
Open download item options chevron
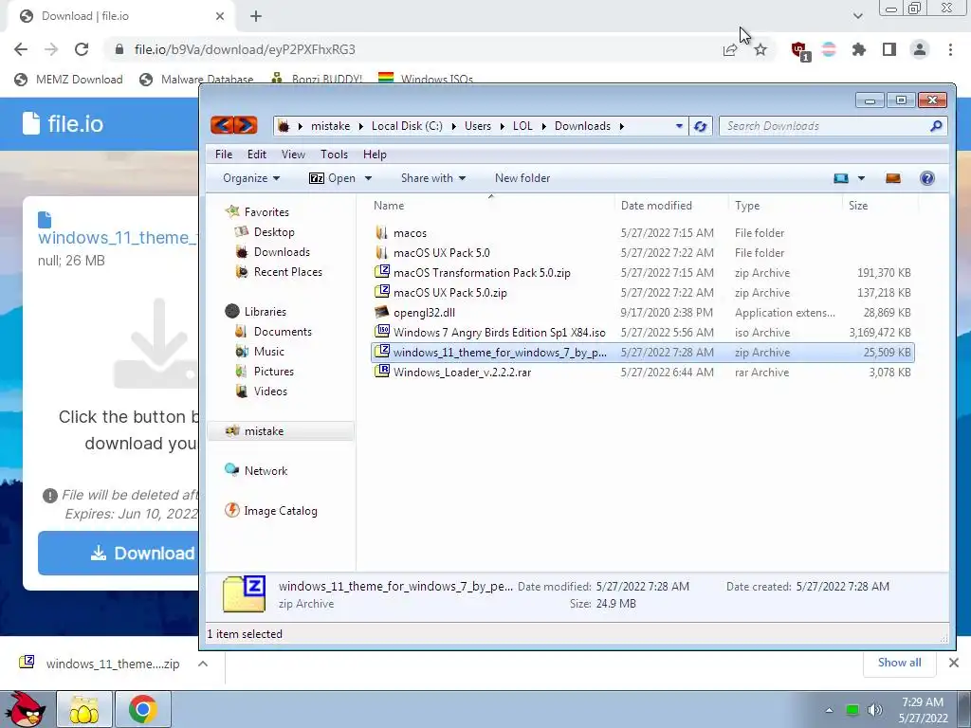pos(203,664)
